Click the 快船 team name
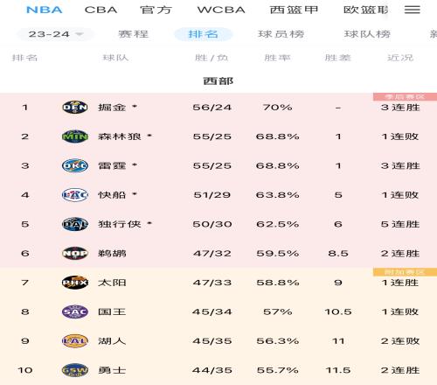This screenshot has width=437, height=385. [112, 194]
